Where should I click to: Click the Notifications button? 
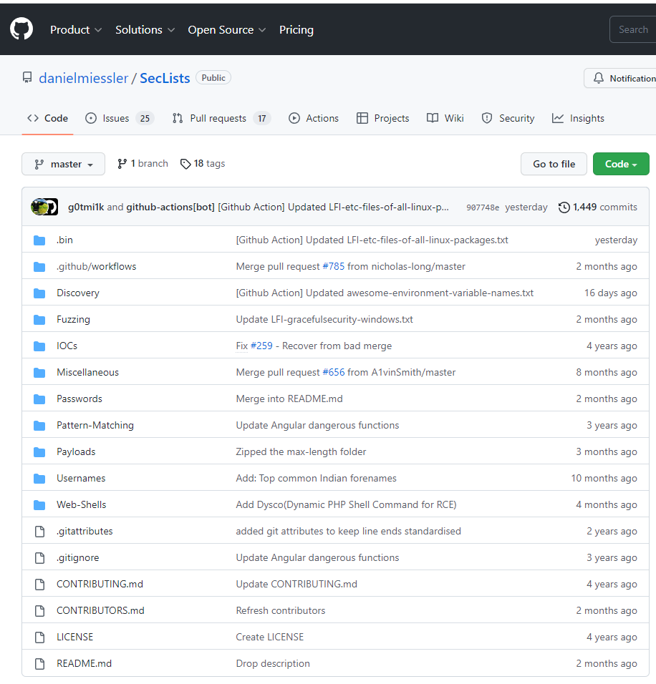coord(619,78)
